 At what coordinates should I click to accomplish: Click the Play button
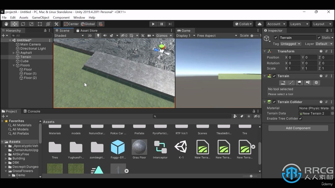(153, 24)
